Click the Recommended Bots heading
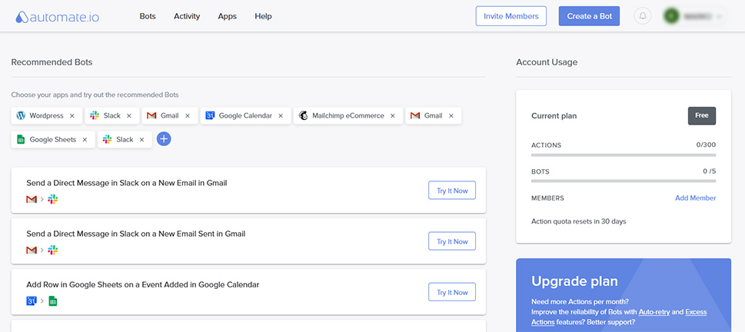745x332 pixels. (x=52, y=62)
